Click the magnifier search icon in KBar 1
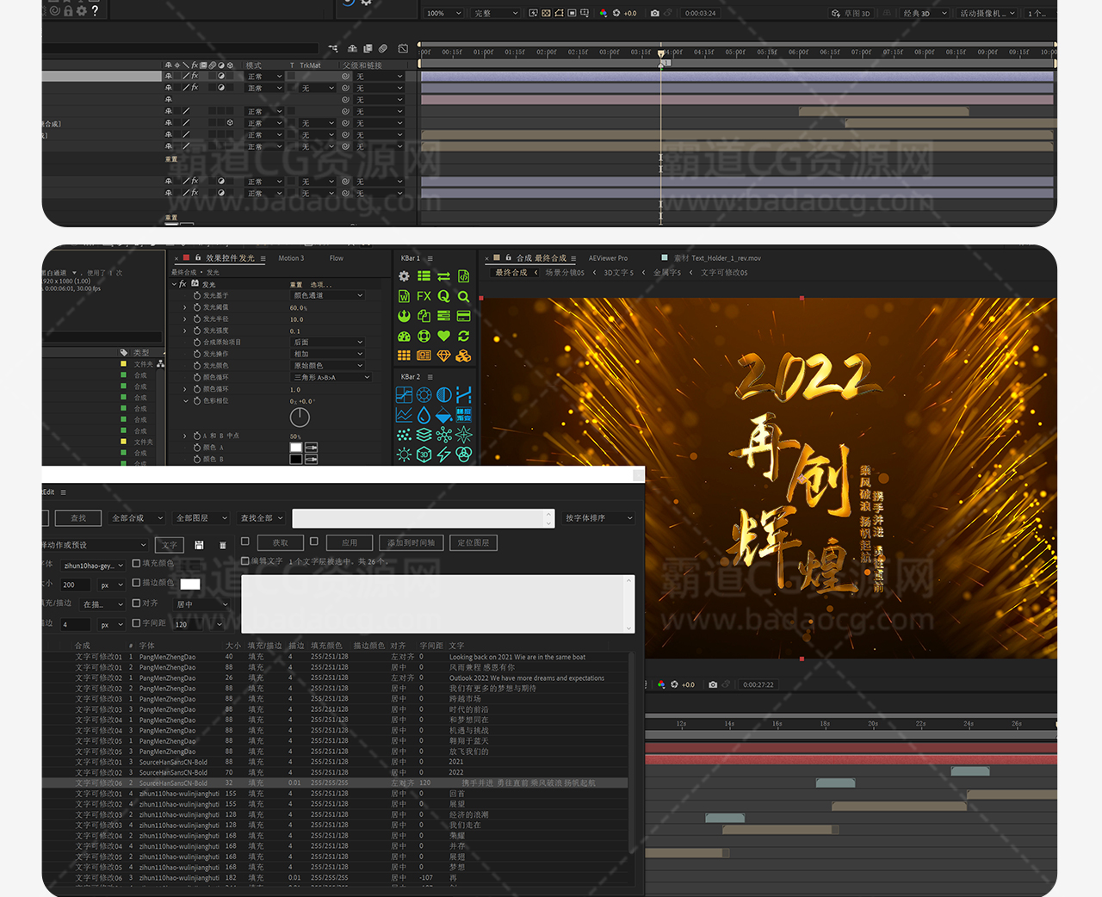1102x897 pixels. pos(463,296)
